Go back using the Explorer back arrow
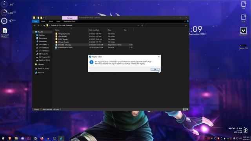Viewport: 251px width, 141px height. point(35,25)
